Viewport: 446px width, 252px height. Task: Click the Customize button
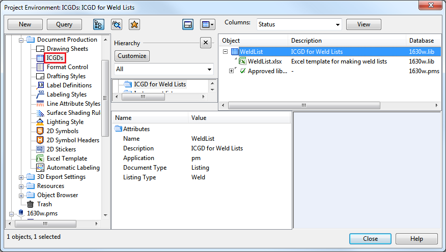coord(131,56)
